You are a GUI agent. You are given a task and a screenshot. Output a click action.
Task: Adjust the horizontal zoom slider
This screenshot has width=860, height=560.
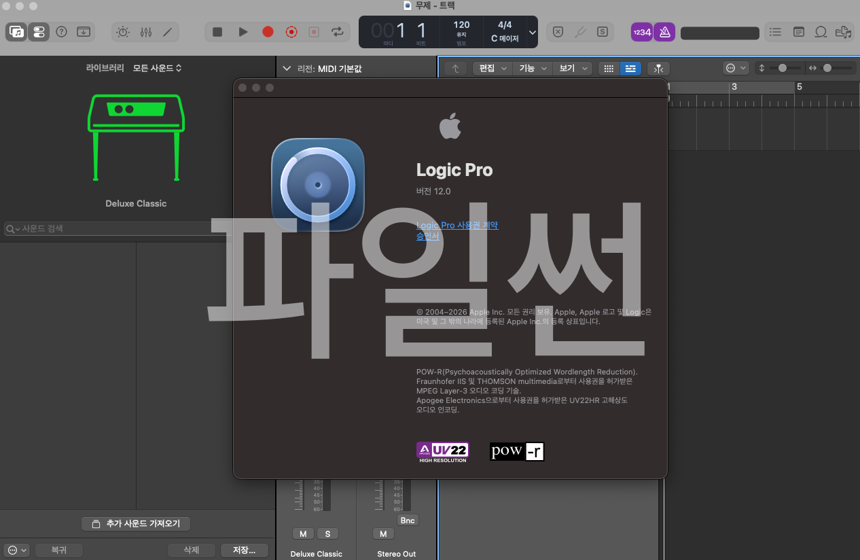[x=827, y=68]
